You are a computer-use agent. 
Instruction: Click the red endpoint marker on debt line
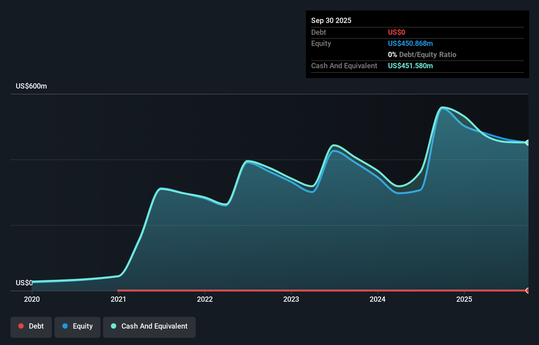tap(528, 290)
